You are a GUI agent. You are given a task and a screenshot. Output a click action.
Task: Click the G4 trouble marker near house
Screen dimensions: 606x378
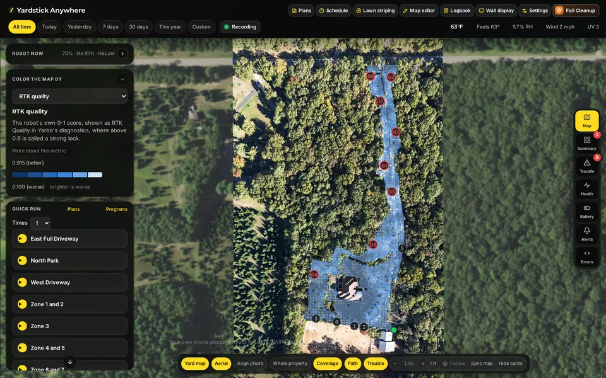pos(314,275)
